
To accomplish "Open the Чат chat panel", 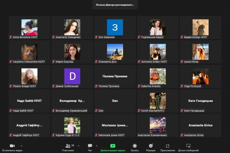I will click(x=90, y=146).
